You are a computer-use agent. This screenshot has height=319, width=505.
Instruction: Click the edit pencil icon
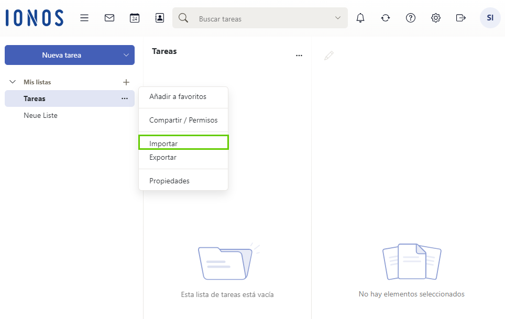328,56
